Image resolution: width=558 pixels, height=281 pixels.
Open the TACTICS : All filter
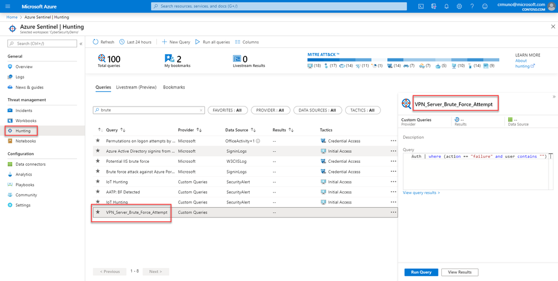pyautogui.click(x=363, y=110)
